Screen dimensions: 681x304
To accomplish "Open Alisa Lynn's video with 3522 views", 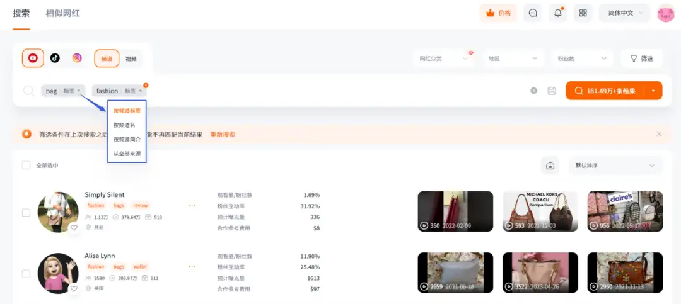I will pos(540,273).
